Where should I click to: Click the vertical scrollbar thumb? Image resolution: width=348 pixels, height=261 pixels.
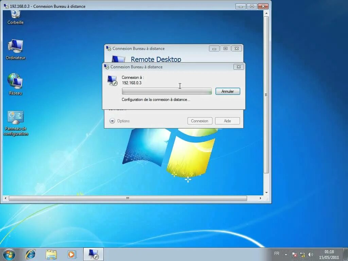coord(266,95)
